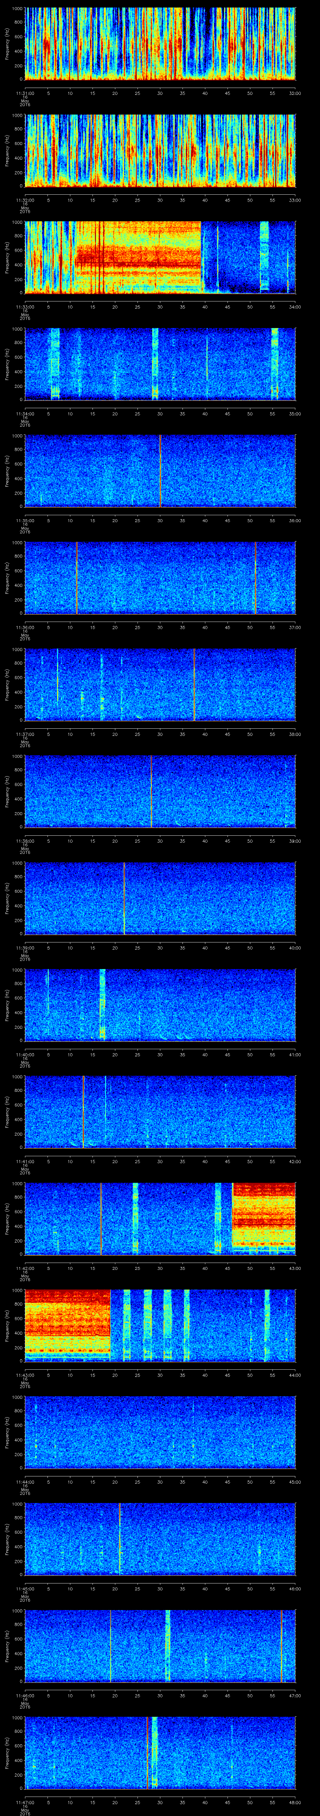Click the red noise block starting the 11:43 panel

coord(67,1325)
